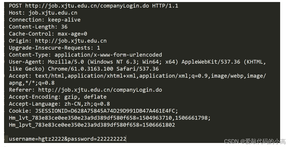Viewport: 290px width, 147px height.
Task: Click the Cookie JSESSIONID value
Action: [106, 111]
